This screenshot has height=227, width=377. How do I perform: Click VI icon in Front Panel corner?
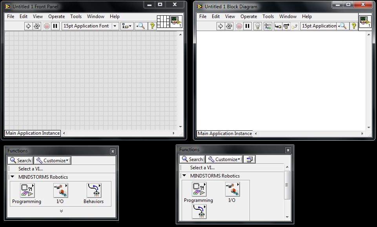176,22
